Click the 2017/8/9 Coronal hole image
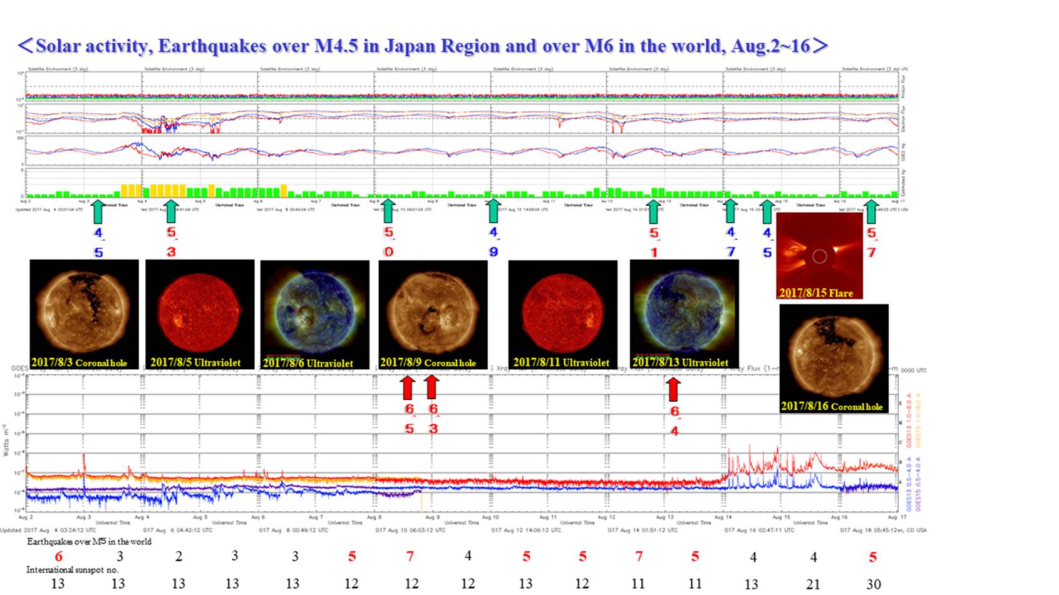Screen dimensions: 1059x595 (x=433, y=314)
